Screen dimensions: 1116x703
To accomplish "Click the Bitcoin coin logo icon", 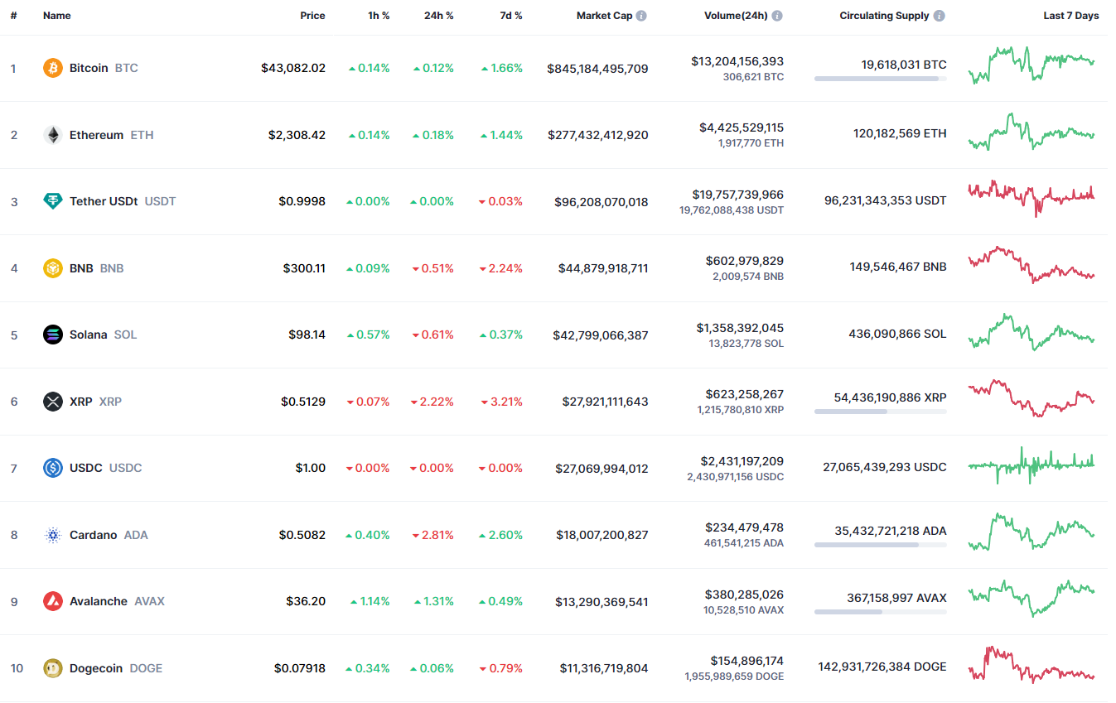I will (x=53, y=68).
